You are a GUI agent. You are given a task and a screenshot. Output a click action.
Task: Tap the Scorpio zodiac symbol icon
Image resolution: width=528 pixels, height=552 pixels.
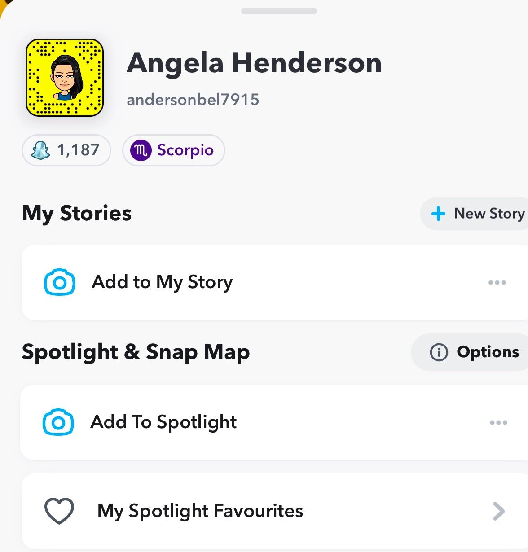(x=141, y=150)
